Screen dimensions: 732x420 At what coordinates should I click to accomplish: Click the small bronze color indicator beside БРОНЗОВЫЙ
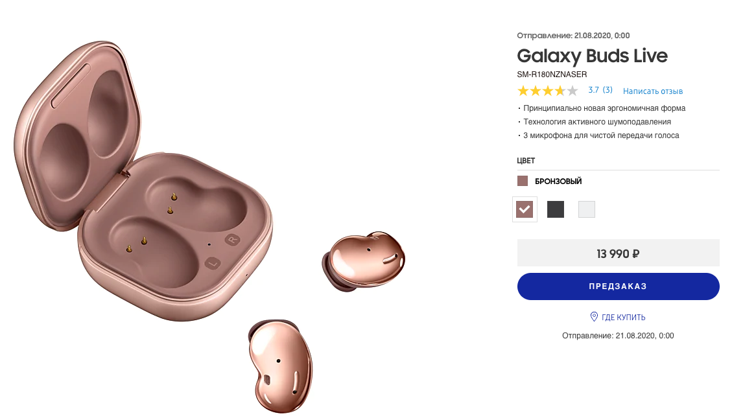[x=523, y=181]
